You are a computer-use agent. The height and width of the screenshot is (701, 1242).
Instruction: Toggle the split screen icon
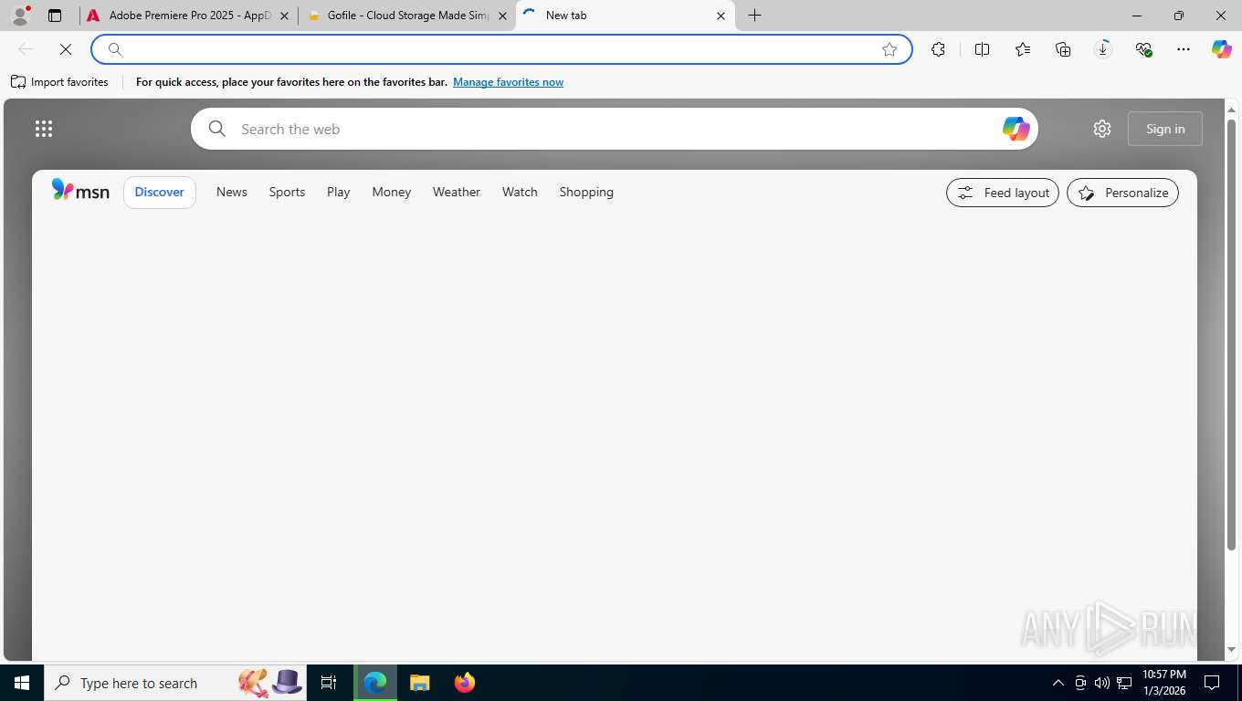(x=982, y=49)
